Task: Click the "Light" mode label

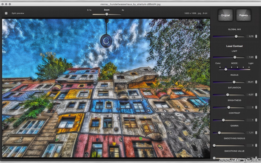Action: (251, 63)
